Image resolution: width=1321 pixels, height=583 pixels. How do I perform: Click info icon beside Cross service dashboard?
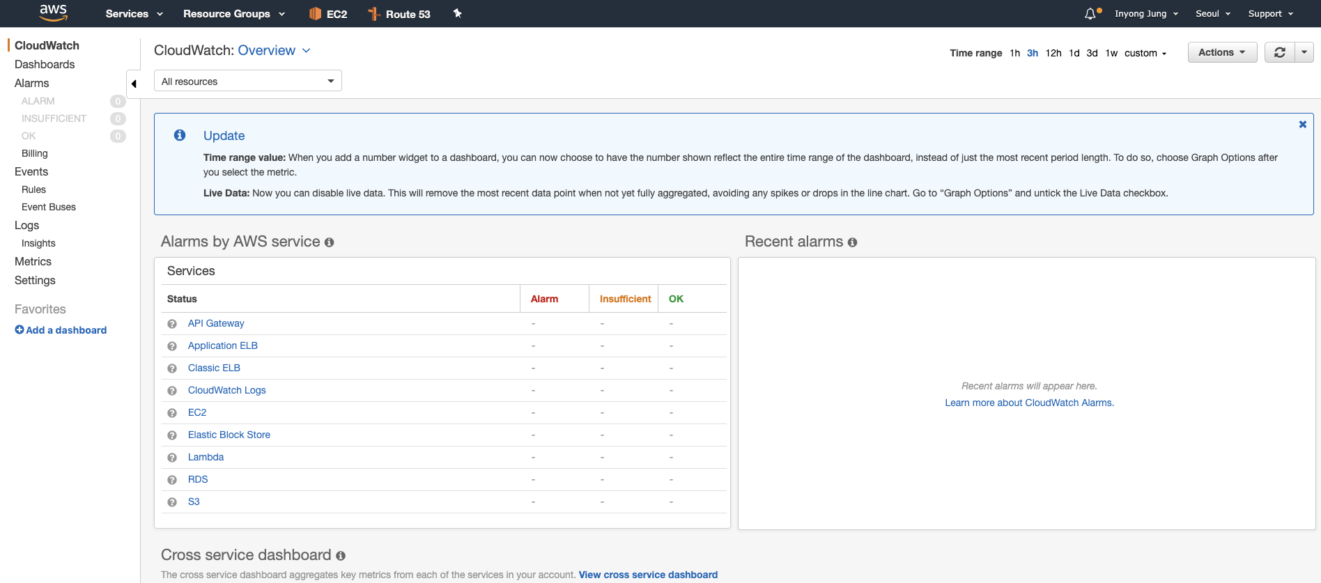(341, 556)
